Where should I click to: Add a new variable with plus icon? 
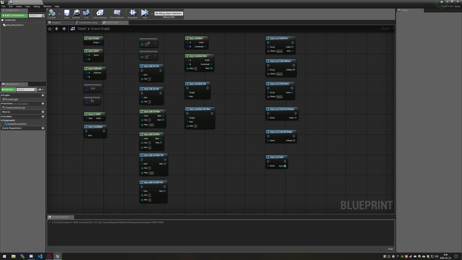point(43,117)
